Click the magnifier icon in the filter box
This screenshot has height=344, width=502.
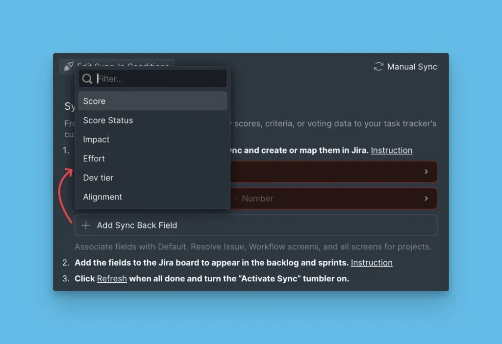(x=87, y=79)
